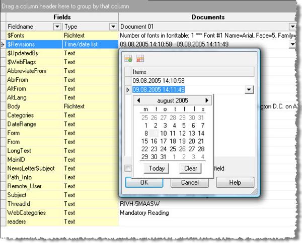Click the selected date field 09.08.2005 14:11:49
Screen dimensions: 302x243
pyautogui.click(x=159, y=89)
